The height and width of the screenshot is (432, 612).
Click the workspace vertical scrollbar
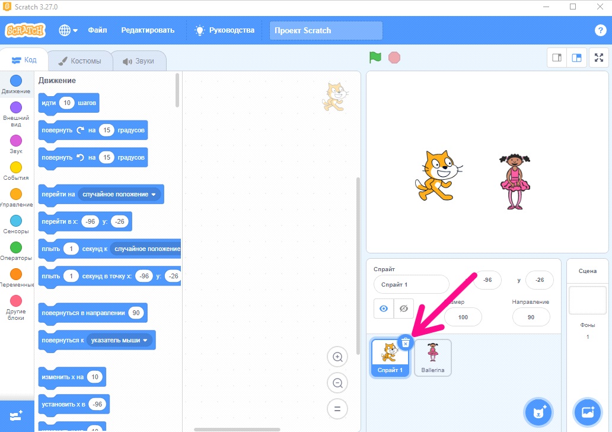click(x=358, y=266)
